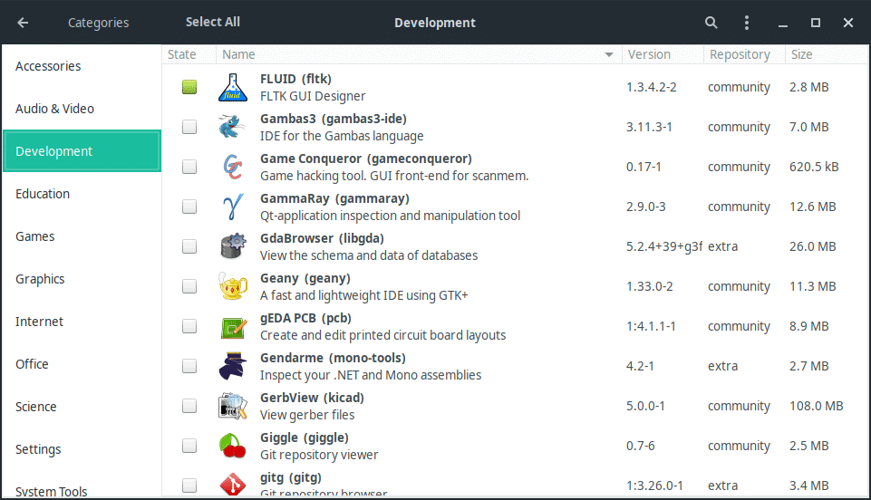This screenshot has width=871, height=500.
Task: Open the Science category
Action: click(x=82, y=407)
